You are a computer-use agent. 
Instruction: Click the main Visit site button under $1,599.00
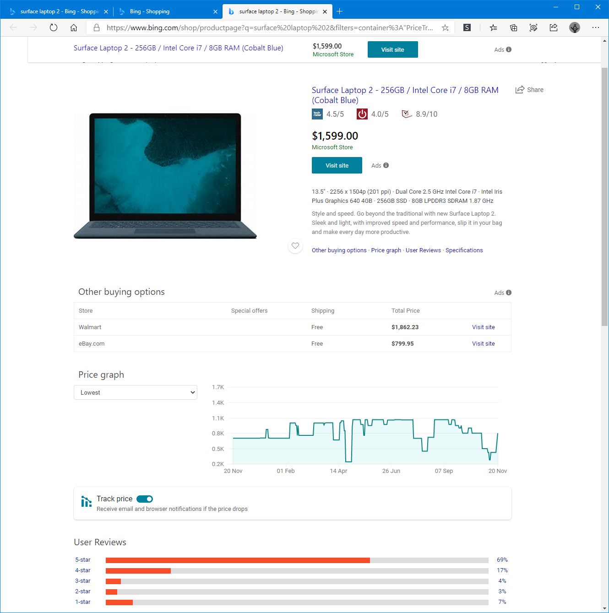pos(337,165)
